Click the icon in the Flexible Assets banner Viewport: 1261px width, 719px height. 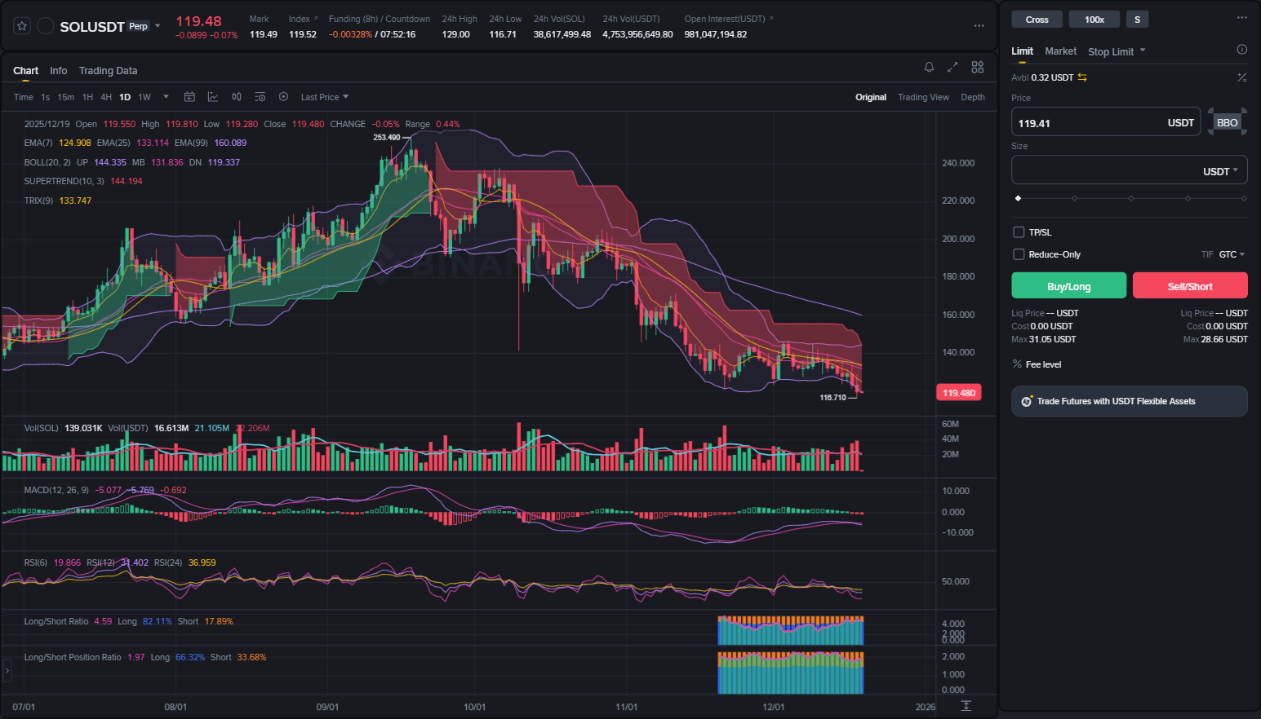click(1027, 401)
